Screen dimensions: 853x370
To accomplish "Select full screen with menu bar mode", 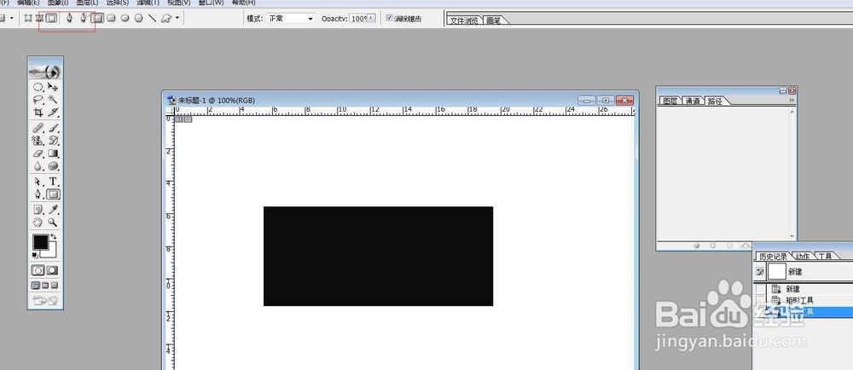I will (45, 286).
